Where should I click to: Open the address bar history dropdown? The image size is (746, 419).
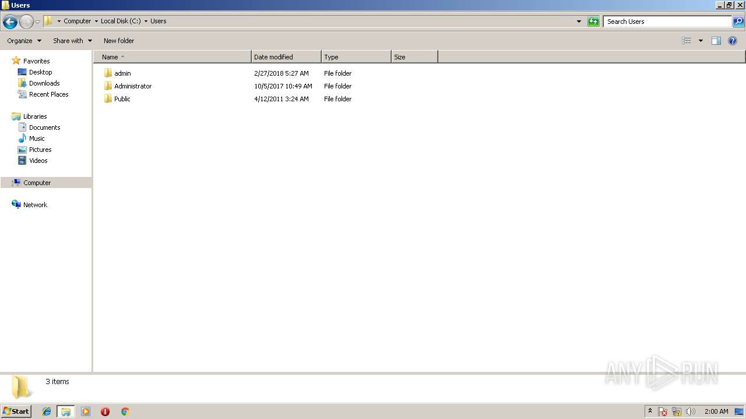579,22
